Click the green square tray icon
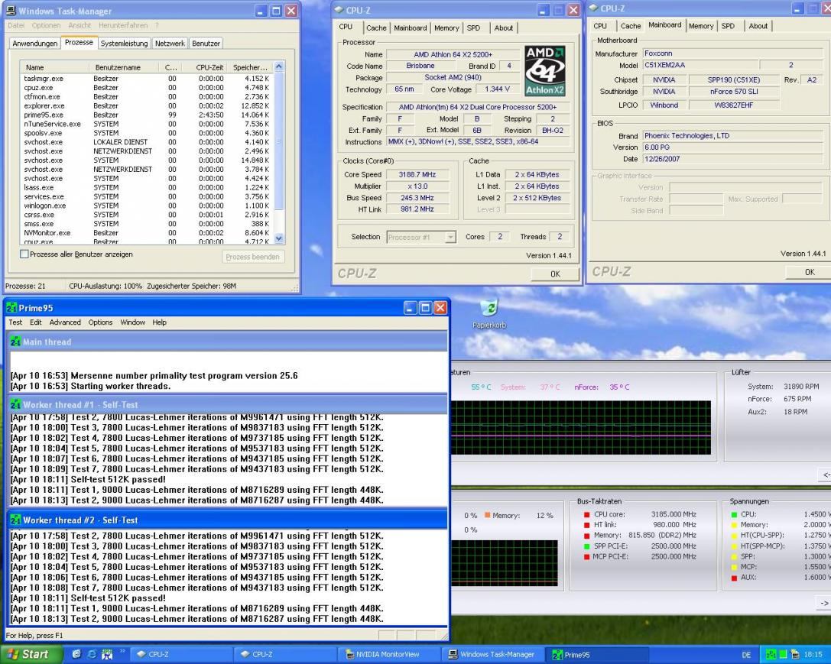Viewport: 831px width, 664px height. click(x=783, y=655)
